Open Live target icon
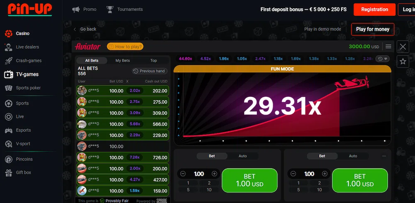The height and width of the screenshot is (203, 415). tap(8, 117)
